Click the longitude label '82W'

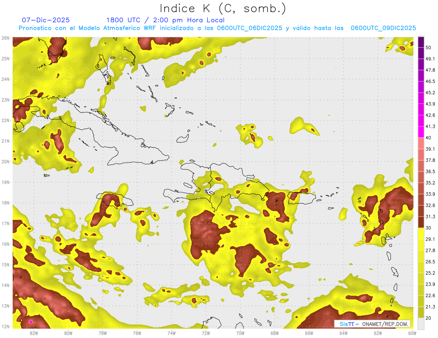[34, 333]
